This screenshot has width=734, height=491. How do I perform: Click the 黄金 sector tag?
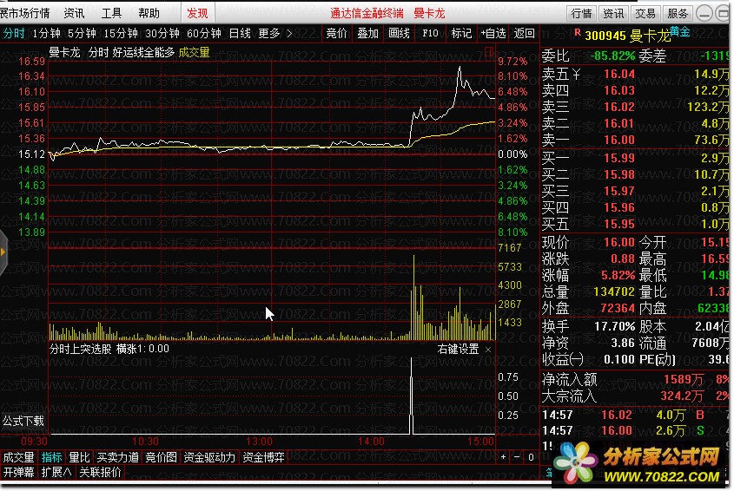tap(679, 31)
